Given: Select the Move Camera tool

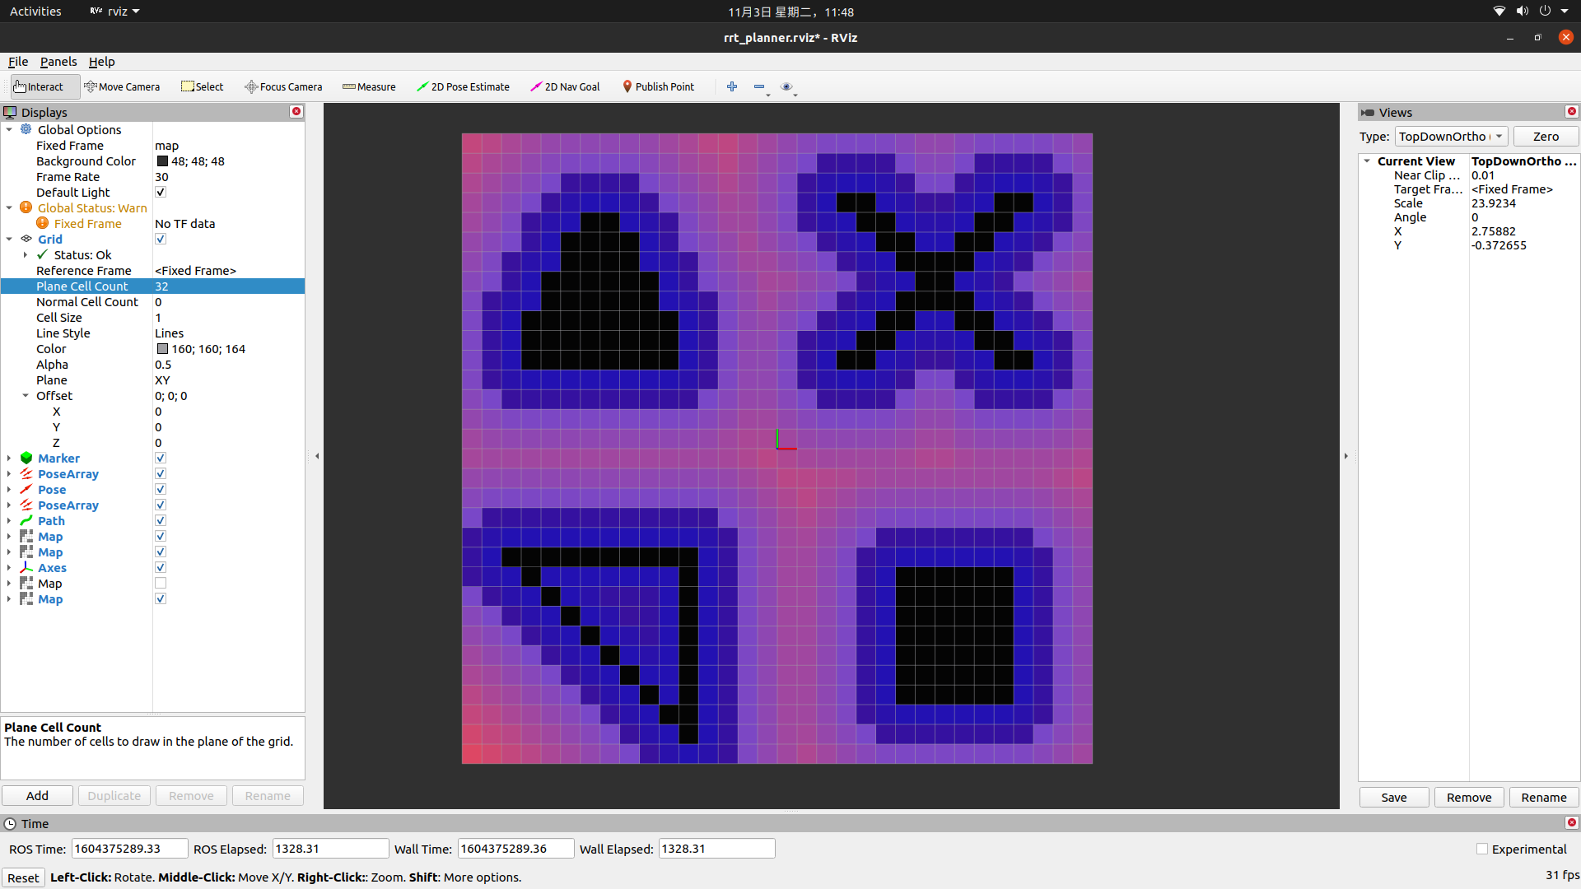Looking at the screenshot, I should click(x=123, y=86).
